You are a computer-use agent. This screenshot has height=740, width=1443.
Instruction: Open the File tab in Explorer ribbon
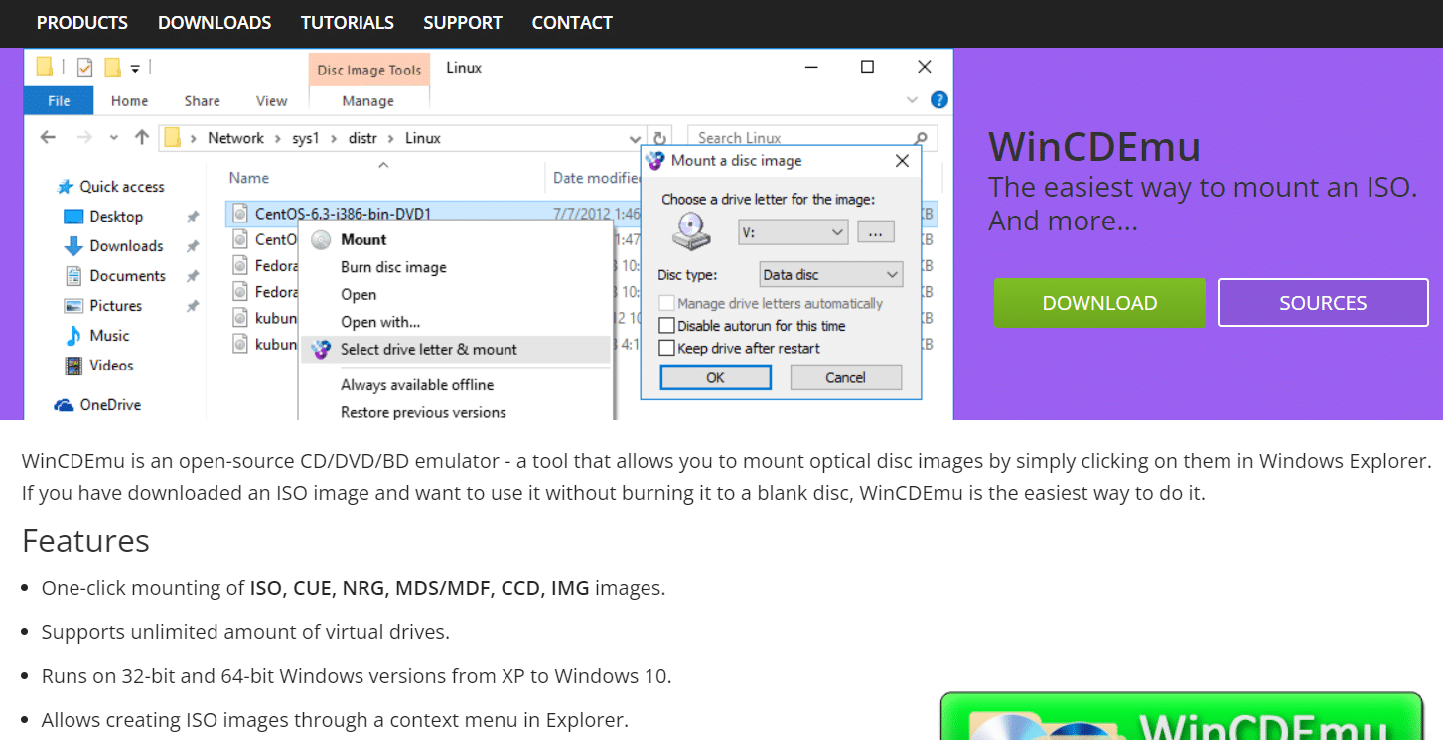(59, 100)
